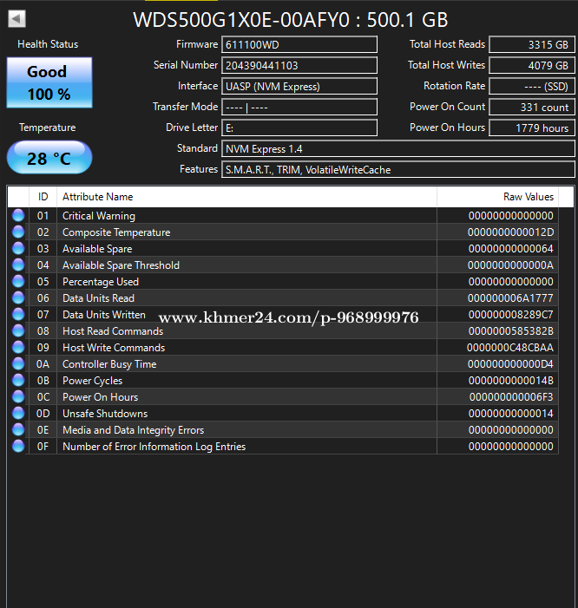The height and width of the screenshot is (608, 578).
Task: Click the status orb for Composite Temperature
Action: point(18,232)
